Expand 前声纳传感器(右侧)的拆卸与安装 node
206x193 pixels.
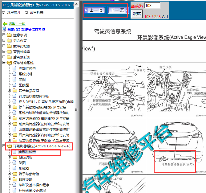[x=9, y=118]
